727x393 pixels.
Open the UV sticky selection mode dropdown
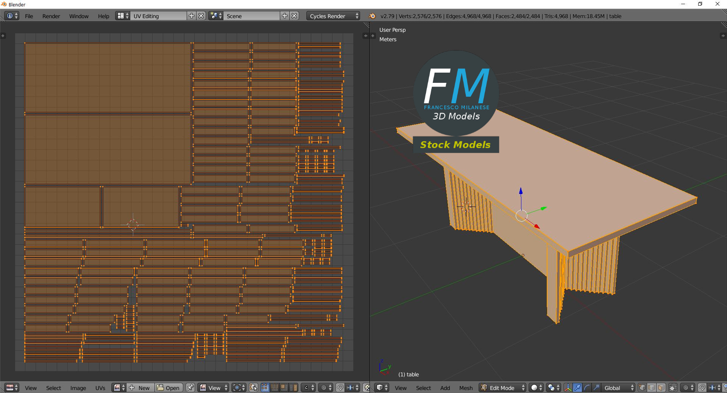[308, 388]
